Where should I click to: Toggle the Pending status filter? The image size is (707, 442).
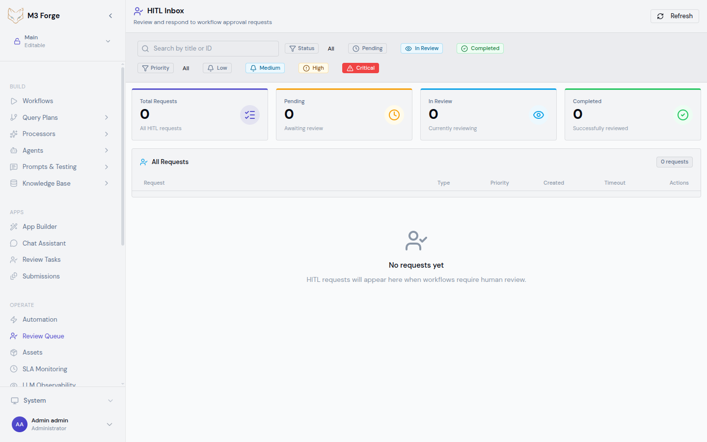[x=367, y=49]
